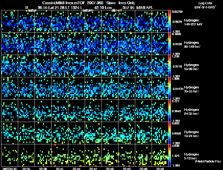Screen dimensions: 223x170
Task: Click the '22:44' time label
Action: pos(76,169)
